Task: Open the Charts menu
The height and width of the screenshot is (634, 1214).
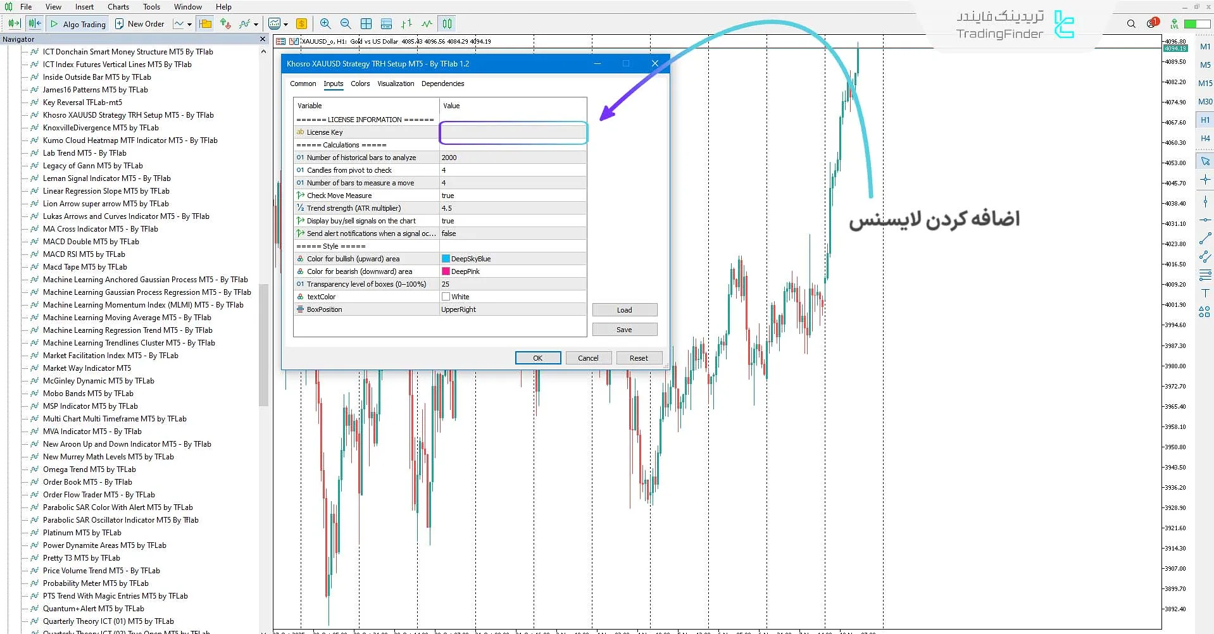Action: pos(118,7)
